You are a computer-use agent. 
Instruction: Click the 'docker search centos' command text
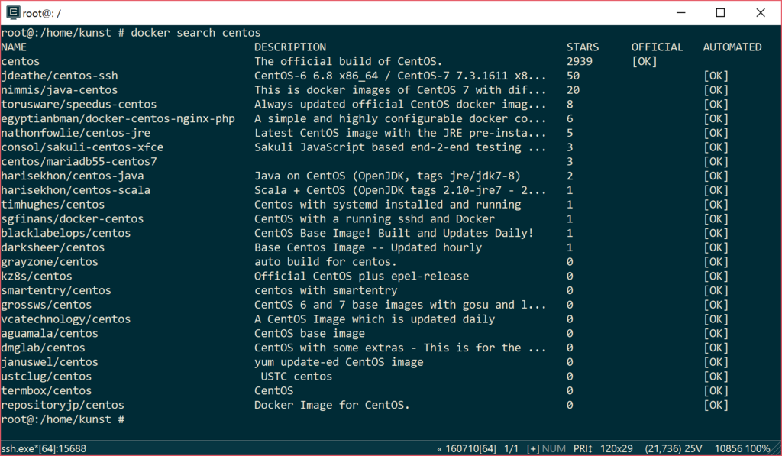[x=195, y=33]
